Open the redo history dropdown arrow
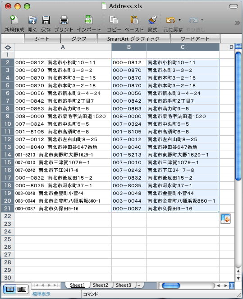Viewport: 243px width, 299px height. [202, 19]
